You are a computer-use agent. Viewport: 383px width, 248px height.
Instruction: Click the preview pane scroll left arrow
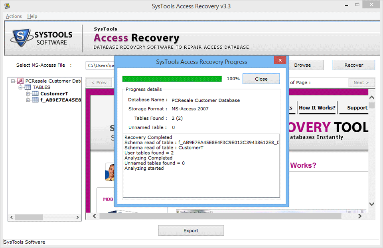[95, 216]
